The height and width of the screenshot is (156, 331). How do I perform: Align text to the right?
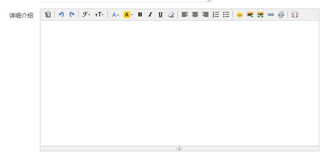pyautogui.click(x=205, y=14)
